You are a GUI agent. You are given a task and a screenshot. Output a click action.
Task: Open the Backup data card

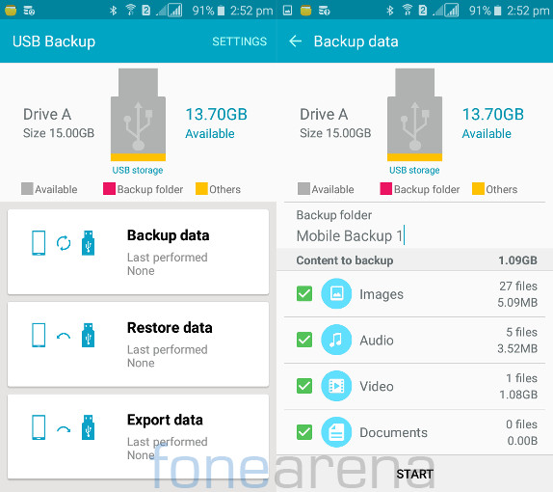click(x=138, y=252)
